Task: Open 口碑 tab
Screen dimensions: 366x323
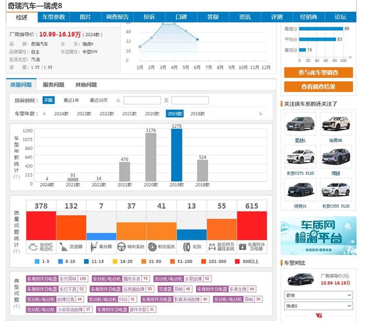Action: (181, 17)
